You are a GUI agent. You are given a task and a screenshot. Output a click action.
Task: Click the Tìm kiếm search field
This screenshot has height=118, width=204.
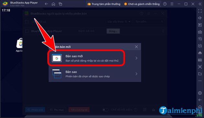point(149,22)
